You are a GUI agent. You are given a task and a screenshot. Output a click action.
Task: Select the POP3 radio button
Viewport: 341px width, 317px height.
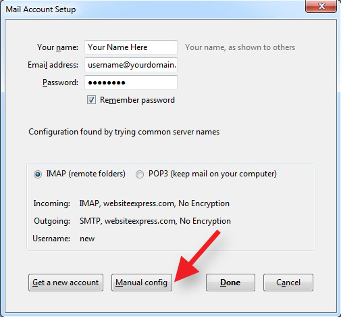click(140, 174)
